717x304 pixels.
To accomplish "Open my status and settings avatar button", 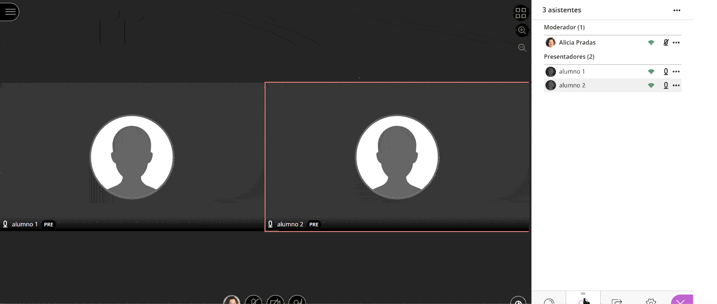I will tap(232, 300).
